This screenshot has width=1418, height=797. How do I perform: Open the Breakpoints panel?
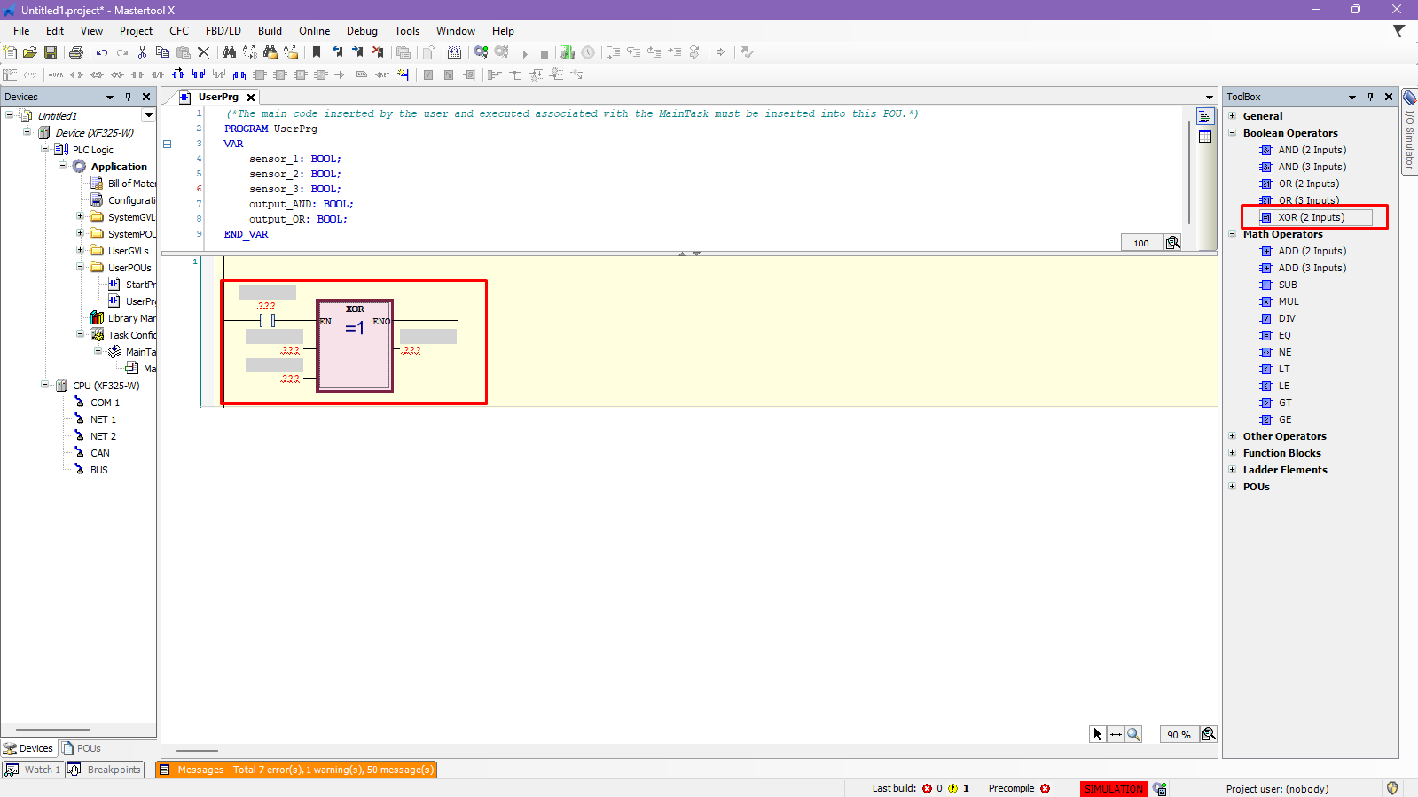[x=106, y=770]
